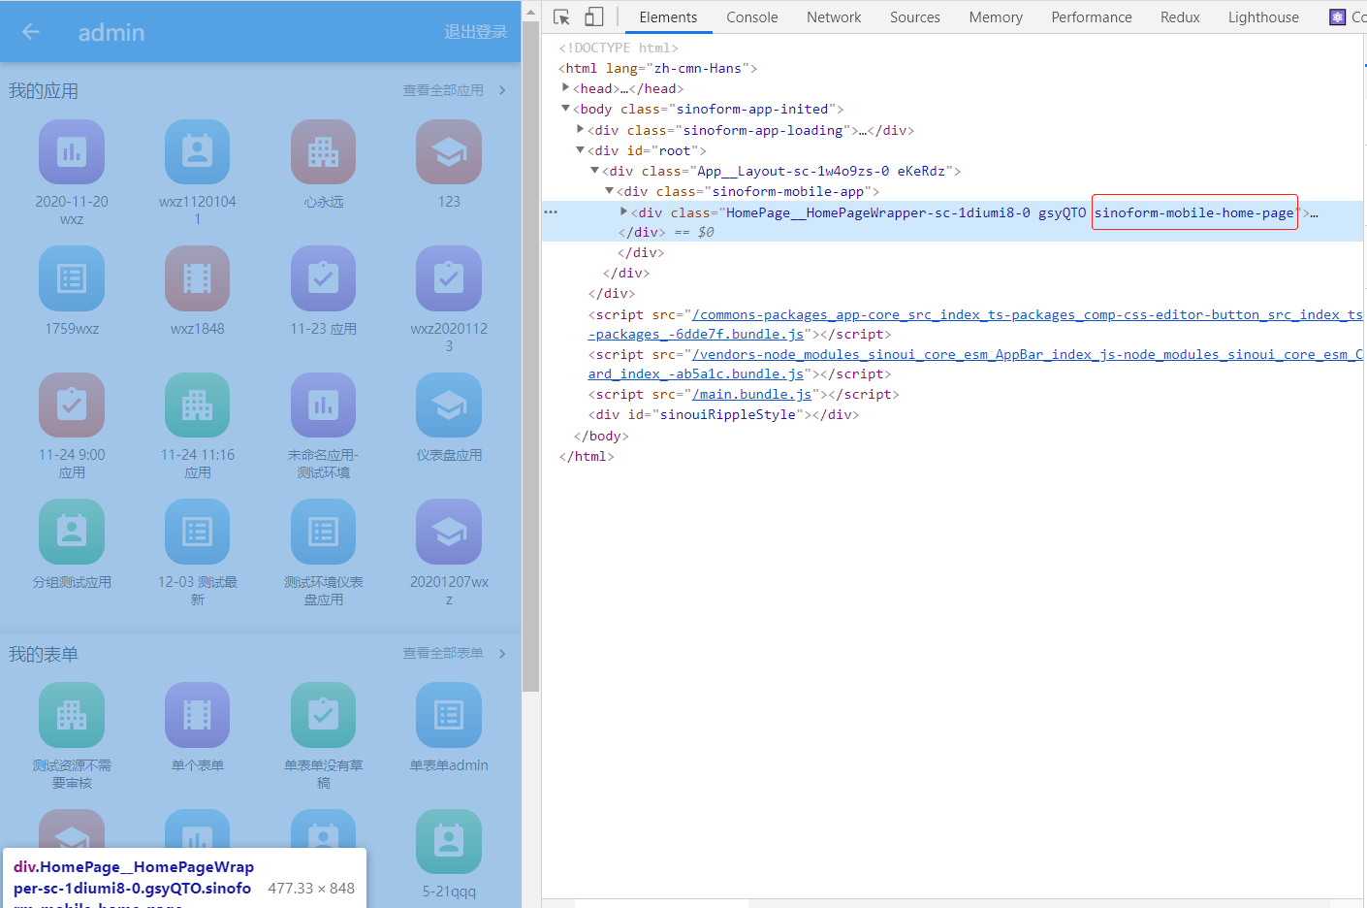Open the 测试环境仪表盘应用 icon
Screen dimensions: 1367x908
click(x=323, y=532)
